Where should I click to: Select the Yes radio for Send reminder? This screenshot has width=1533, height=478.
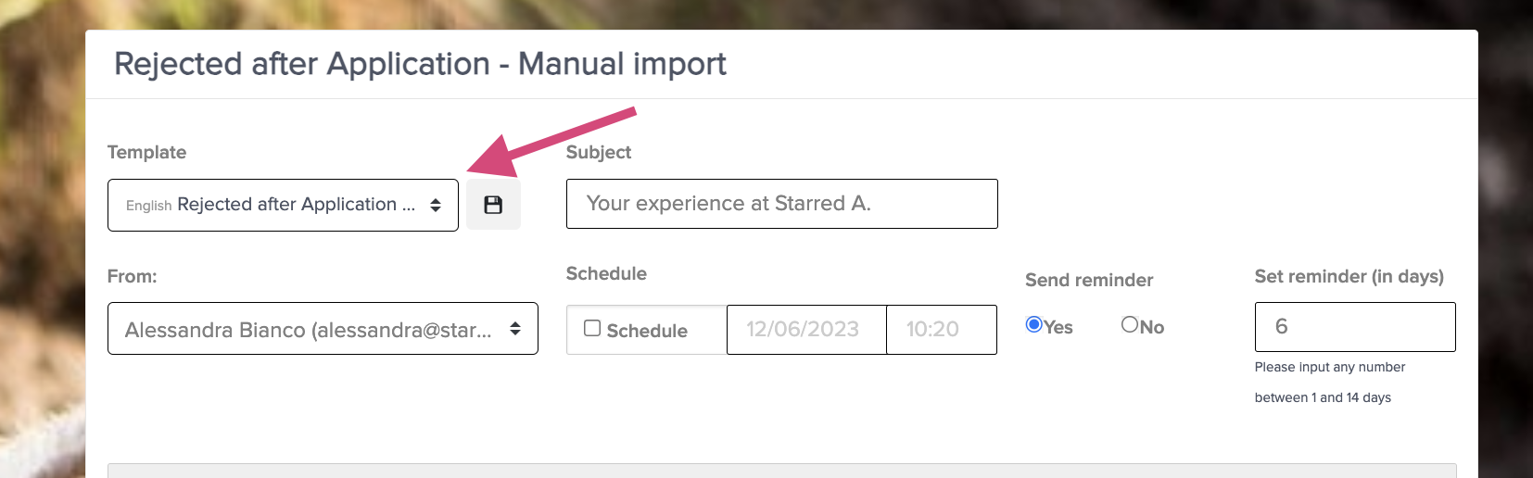1034,324
